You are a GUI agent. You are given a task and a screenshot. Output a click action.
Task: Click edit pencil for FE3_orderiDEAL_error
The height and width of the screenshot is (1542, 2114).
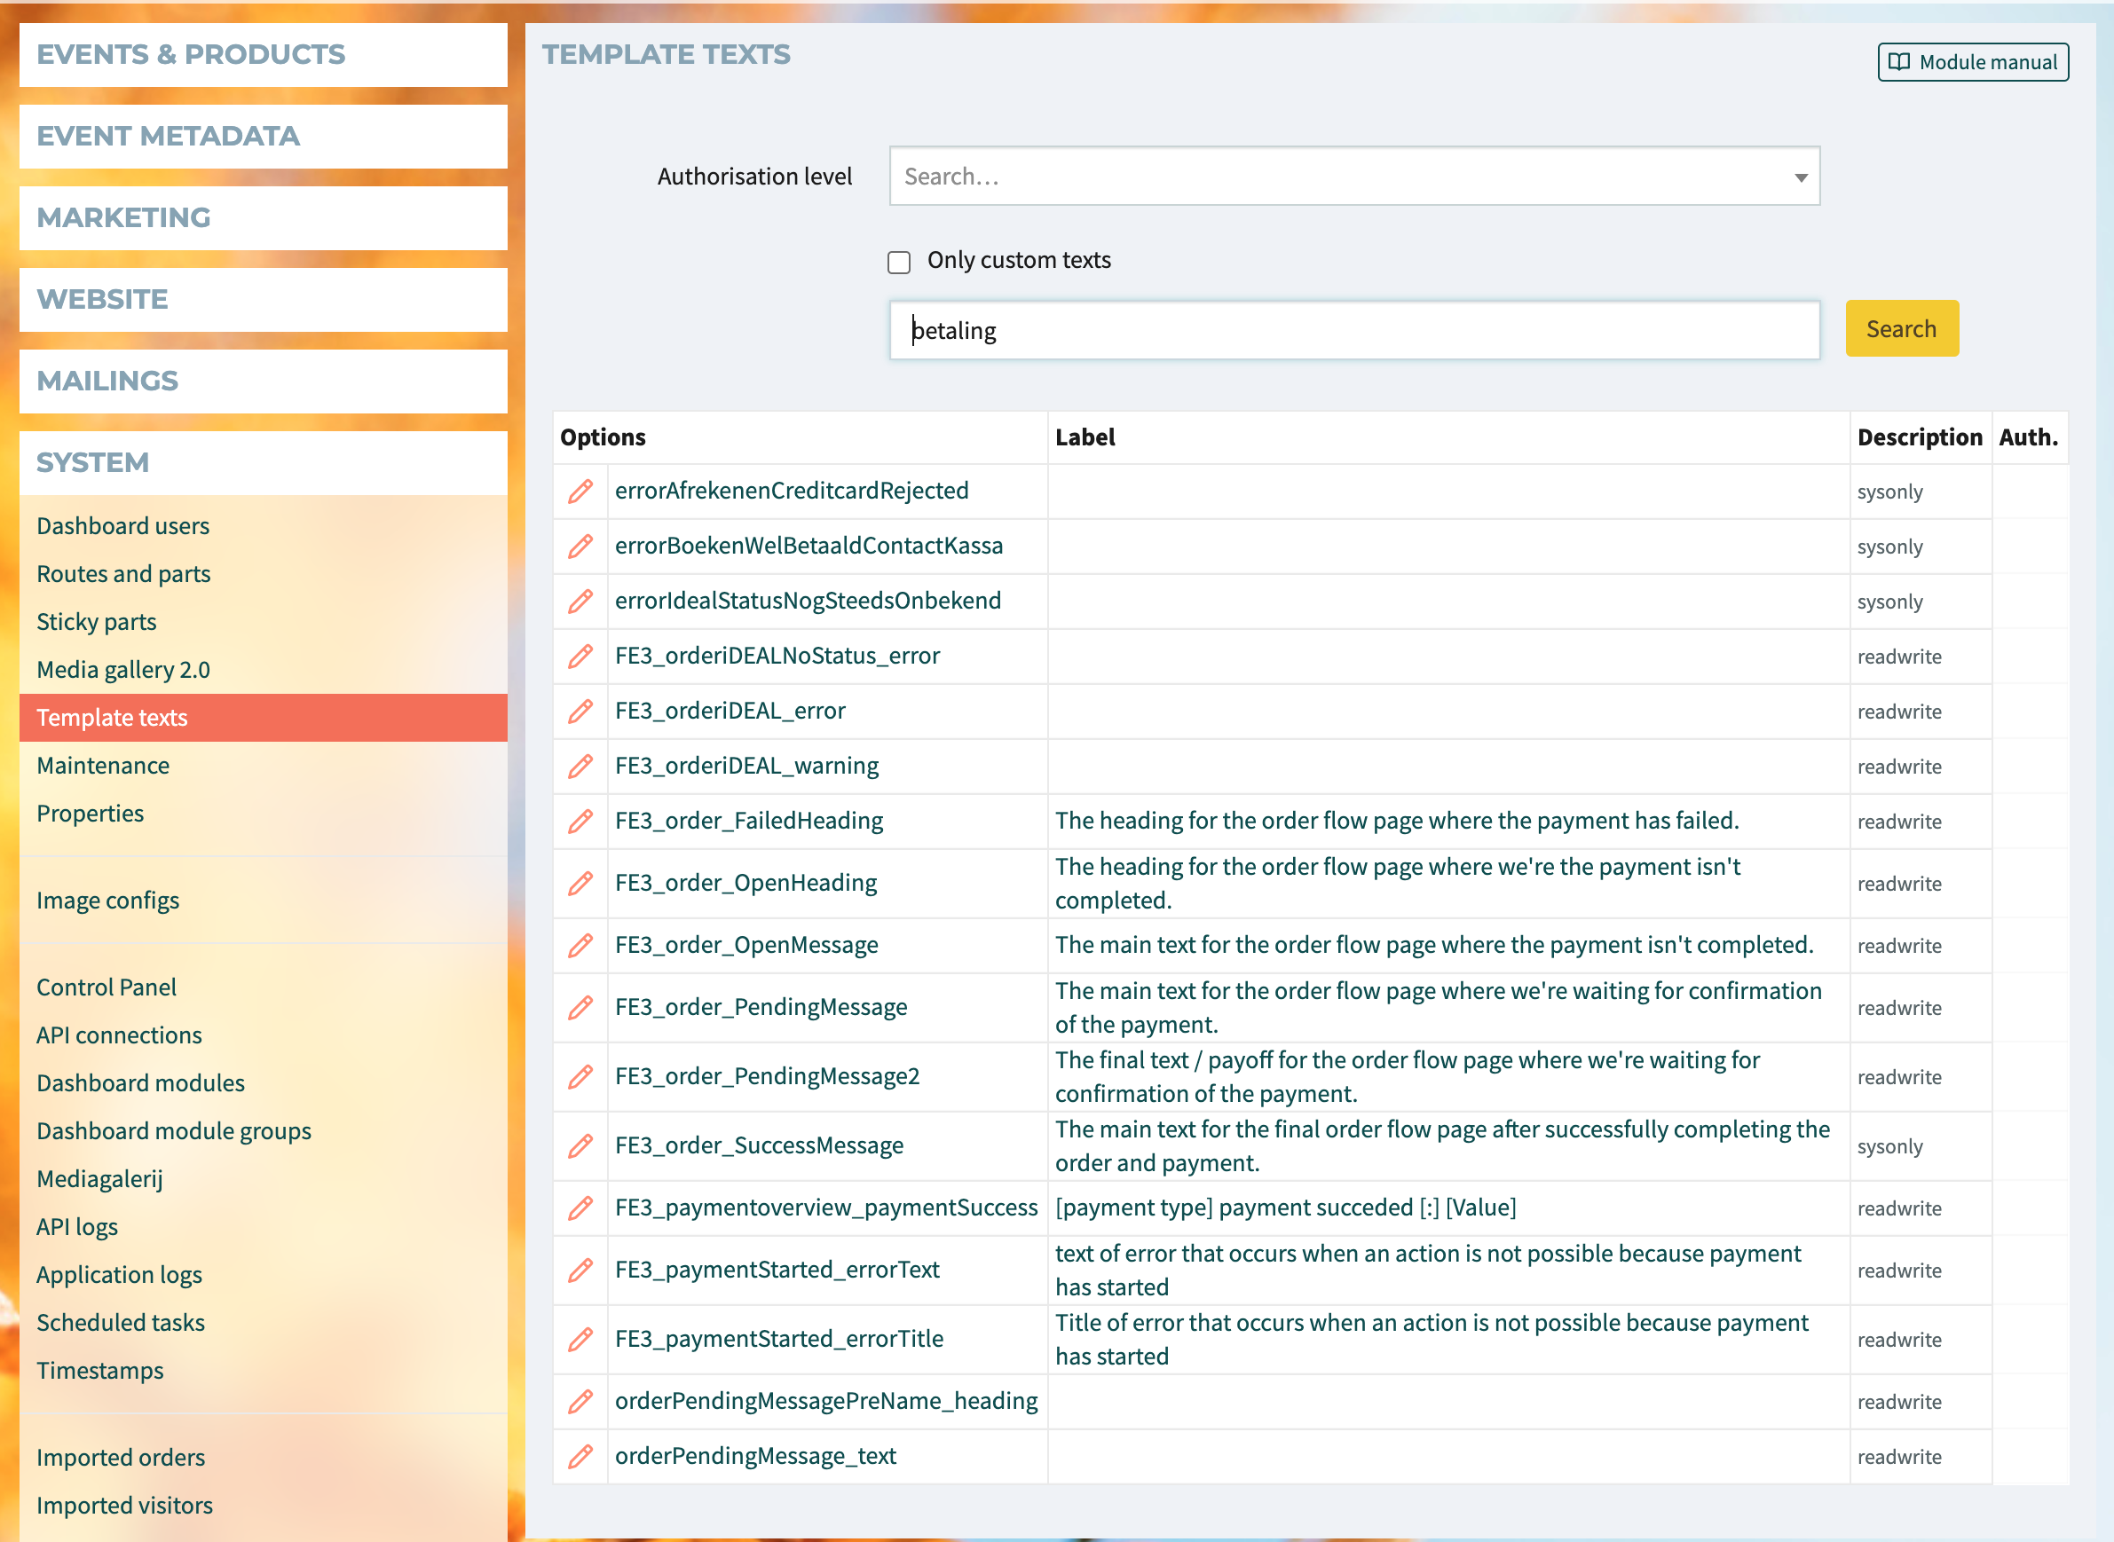pyautogui.click(x=580, y=712)
